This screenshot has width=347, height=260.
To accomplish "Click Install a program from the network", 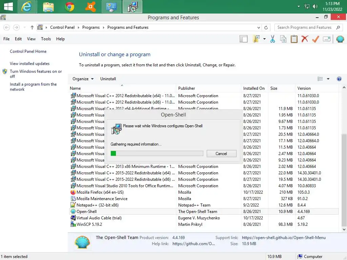I will [x=33, y=87].
